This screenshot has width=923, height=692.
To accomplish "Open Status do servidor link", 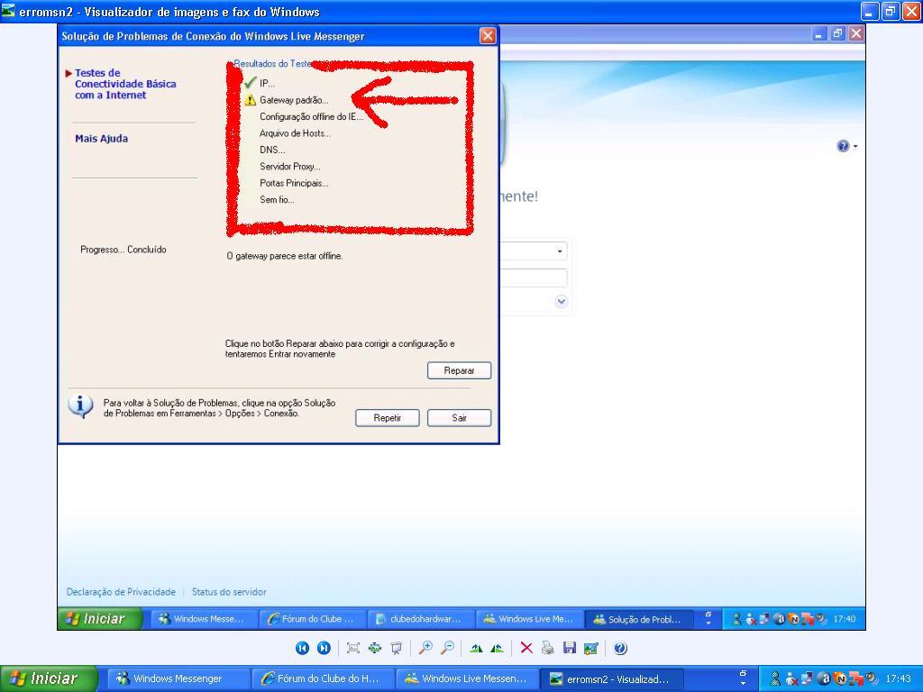I will [x=229, y=592].
